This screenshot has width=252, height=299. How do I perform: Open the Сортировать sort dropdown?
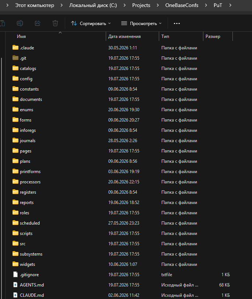(91, 24)
